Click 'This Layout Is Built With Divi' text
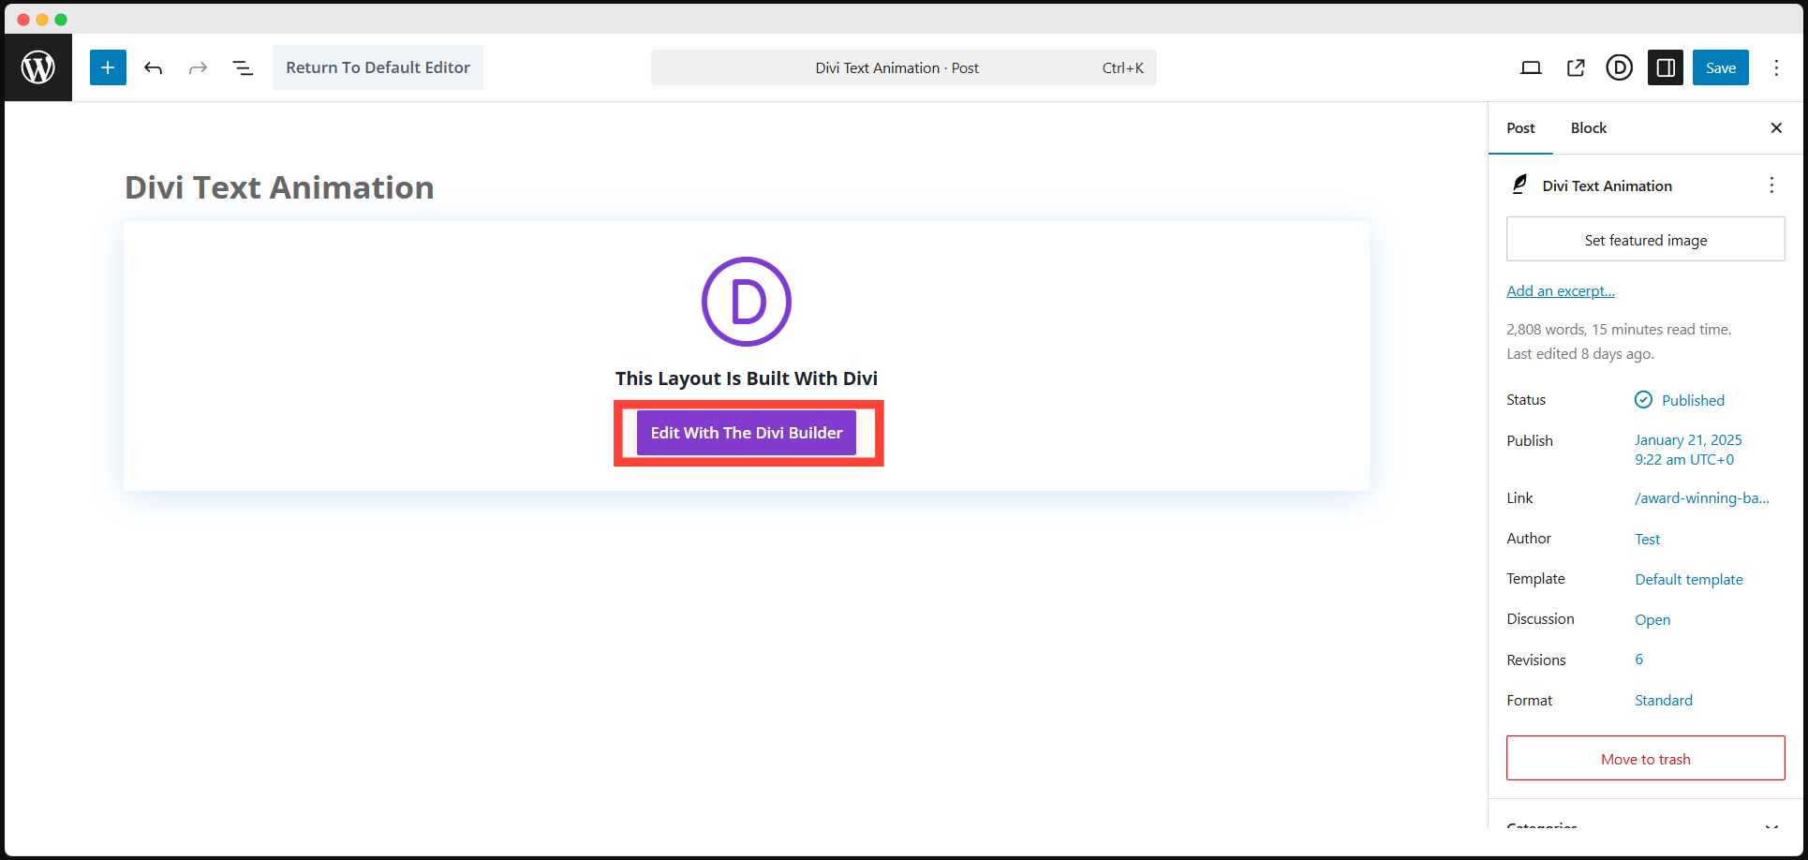 (747, 378)
